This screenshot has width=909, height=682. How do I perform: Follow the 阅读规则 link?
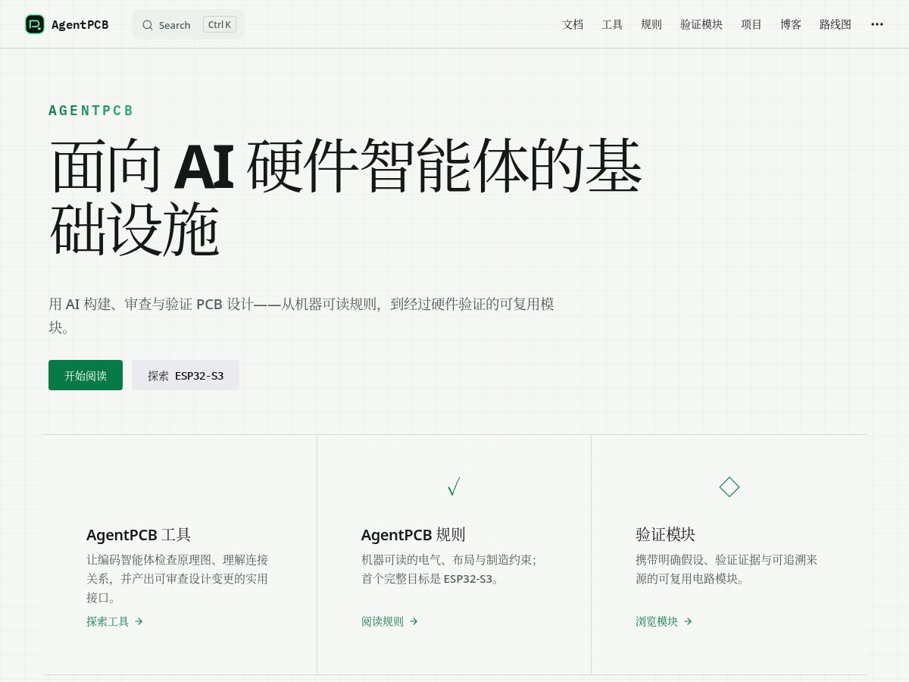389,621
